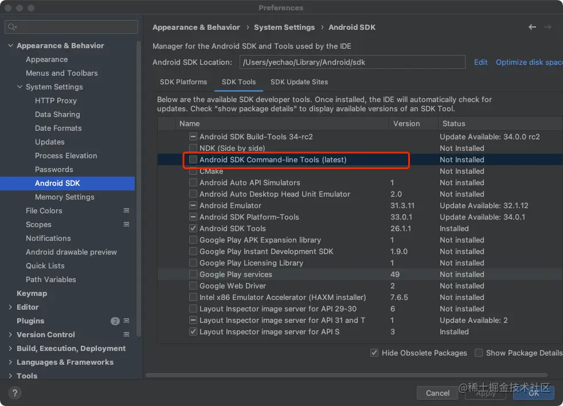This screenshot has width=563, height=406.
Task: Click Optimize disk space link
Action: [529, 62]
